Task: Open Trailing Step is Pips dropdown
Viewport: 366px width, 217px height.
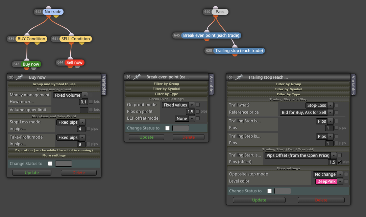Action: point(325,137)
